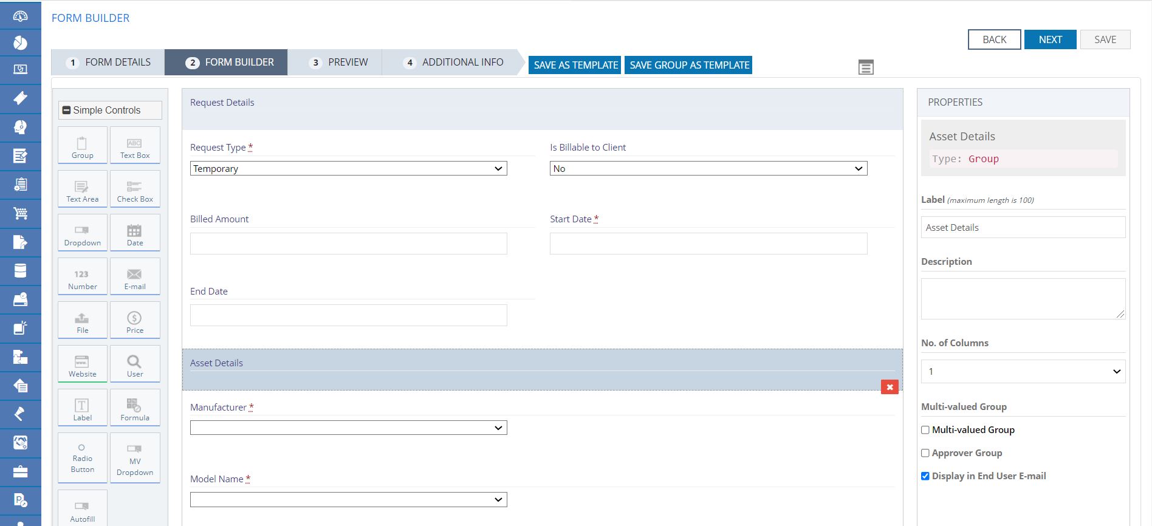The height and width of the screenshot is (526, 1152).
Task: Open the gavel icon in the sidebar
Action: coord(20,414)
